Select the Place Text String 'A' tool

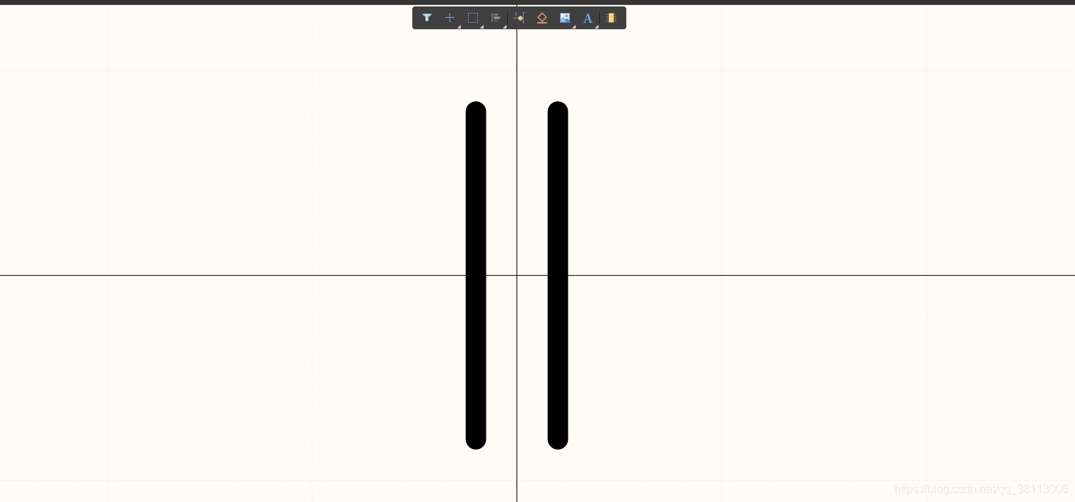[587, 18]
